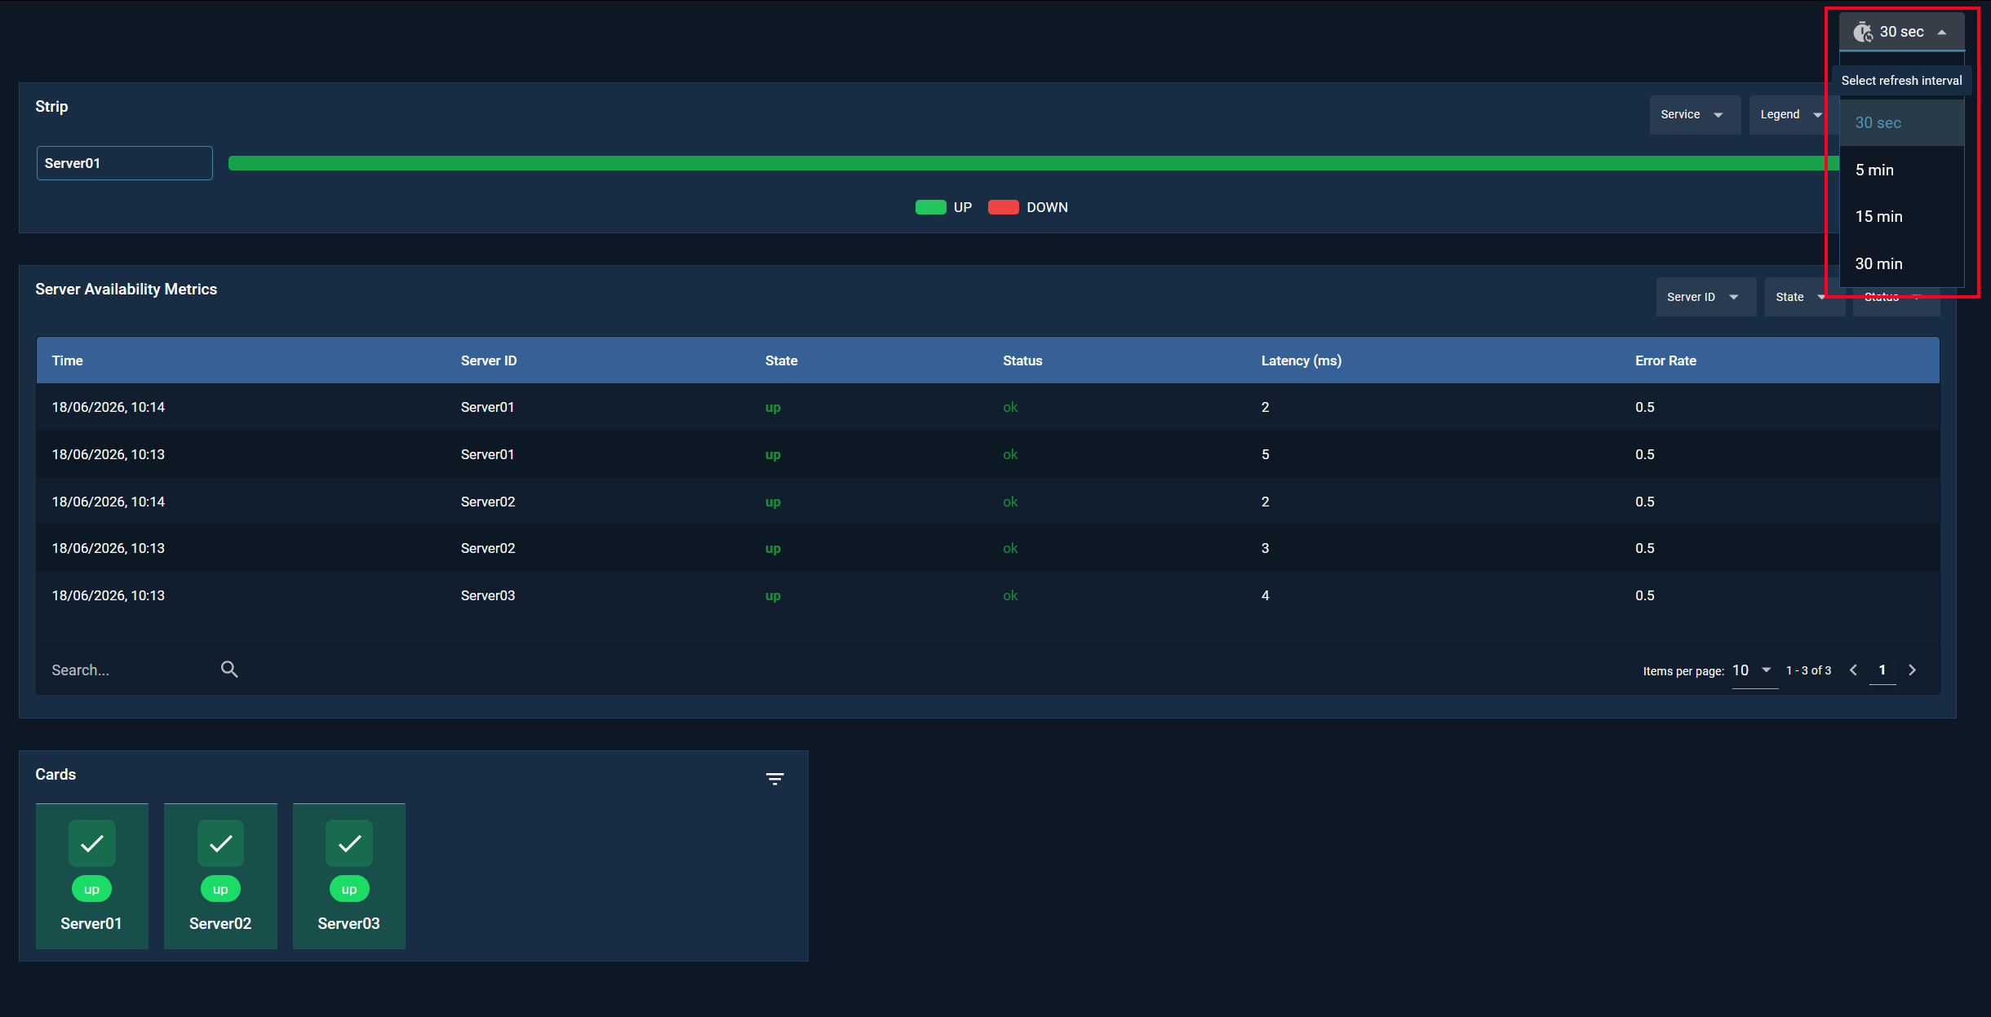Viewport: 1991px width, 1017px height.
Task: Click the Server03 card checkmark icon
Action: [x=349, y=843]
